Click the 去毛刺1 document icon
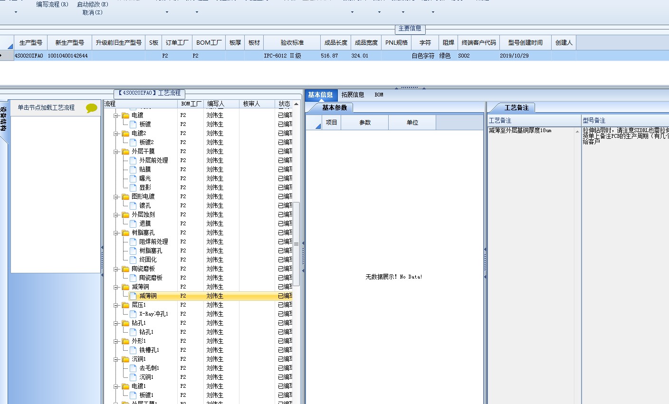Image resolution: width=669 pixels, height=404 pixels. [x=134, y=368]
